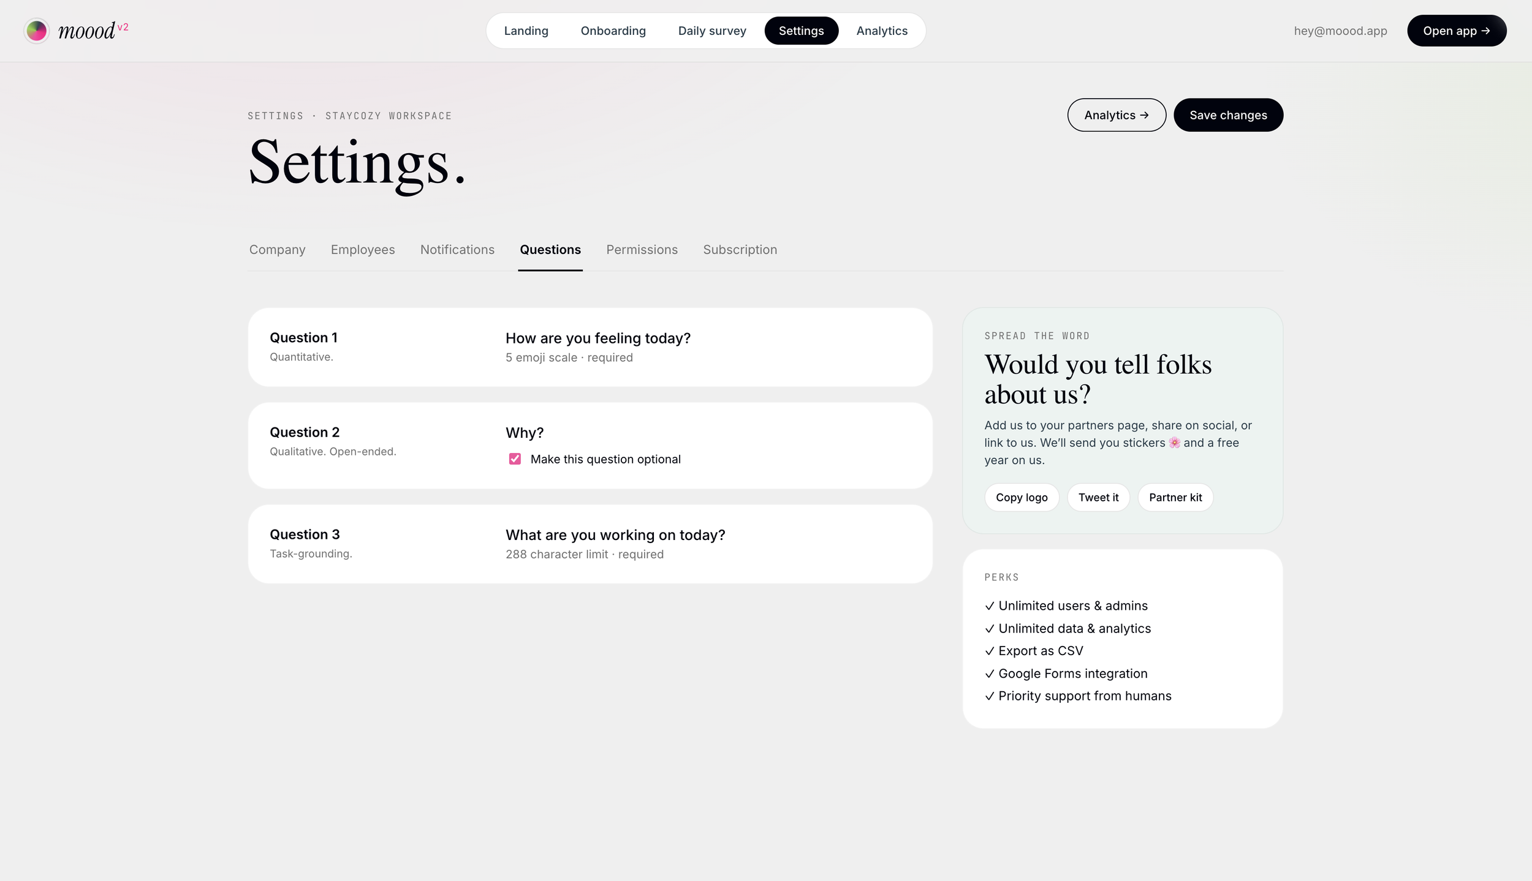
Task: Uncheck Make this question optional checkbox
Action: pyautogui.click(x=515, y=459)
